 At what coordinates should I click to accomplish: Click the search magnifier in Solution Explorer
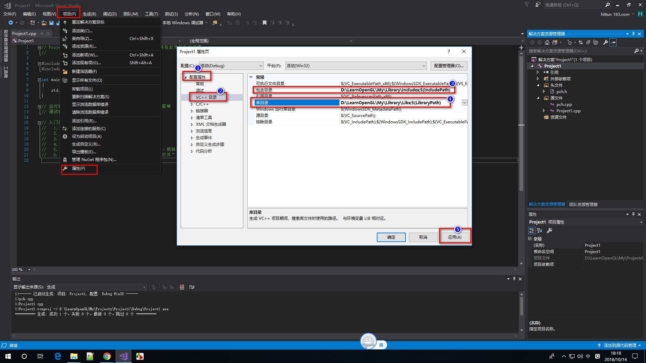[636, 51]
